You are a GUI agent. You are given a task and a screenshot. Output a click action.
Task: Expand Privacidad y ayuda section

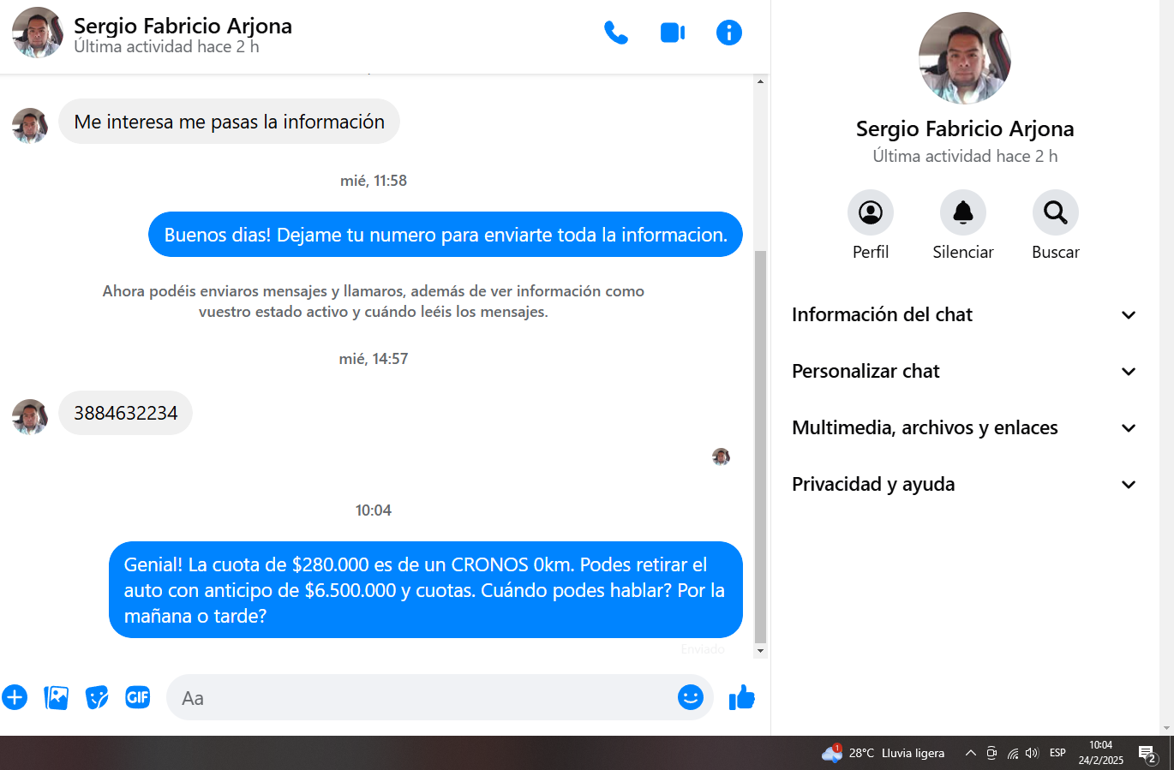[x=964, y=484]
